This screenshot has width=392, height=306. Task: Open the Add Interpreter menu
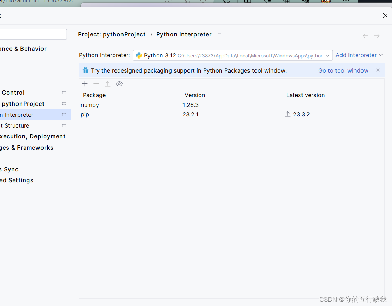(359, 55)
